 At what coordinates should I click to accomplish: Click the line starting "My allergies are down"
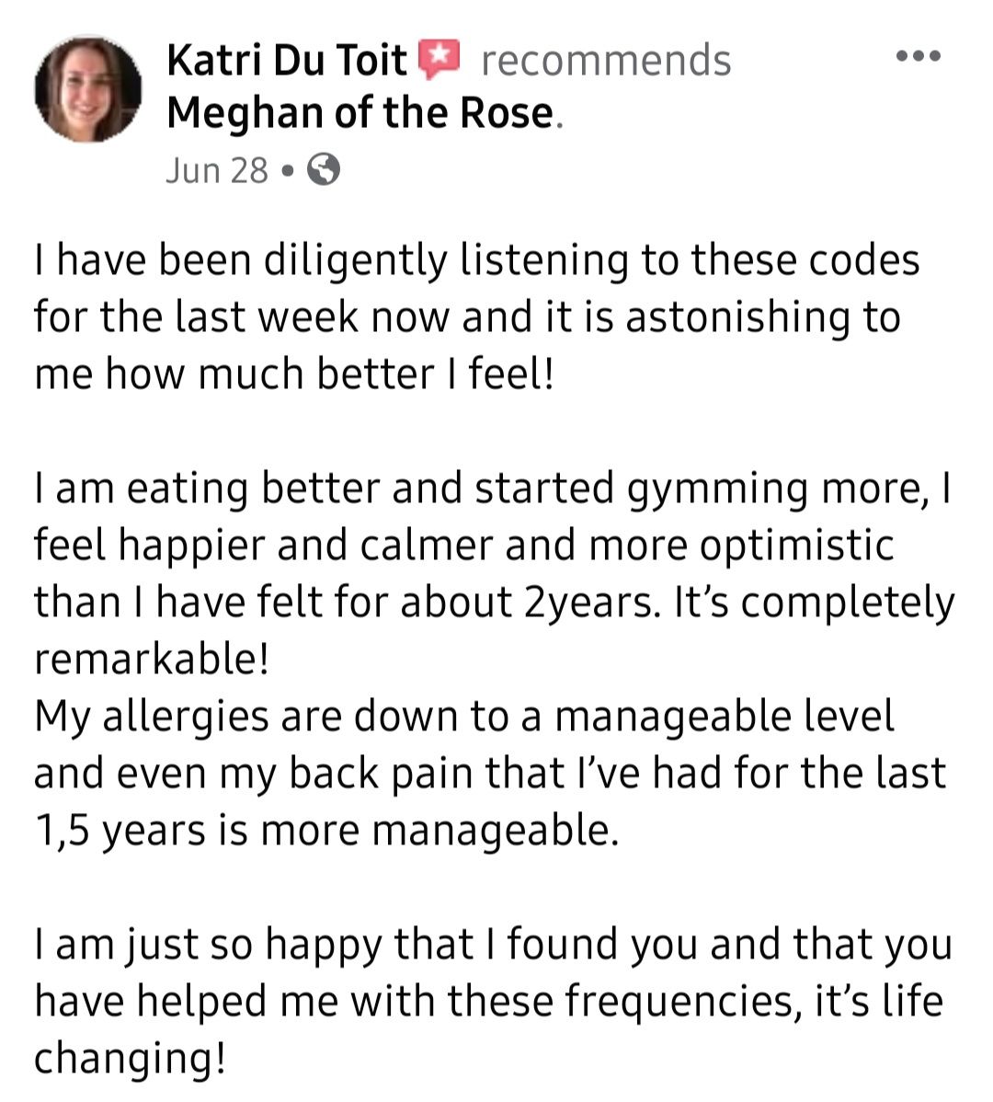point(464,717)
